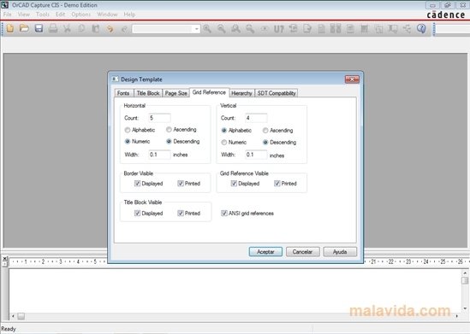Click the Aceptar button

(265, 252)
